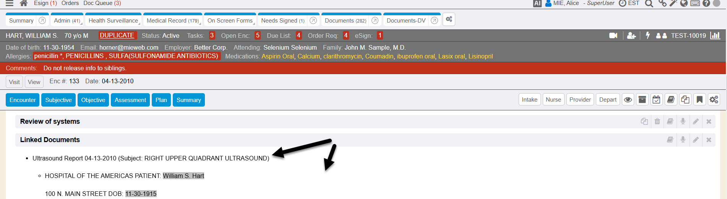Click the pencil edit icon for Review of systems
Image resolution: width=727 pixels, height=199 pixels.
tap(696, 121)
